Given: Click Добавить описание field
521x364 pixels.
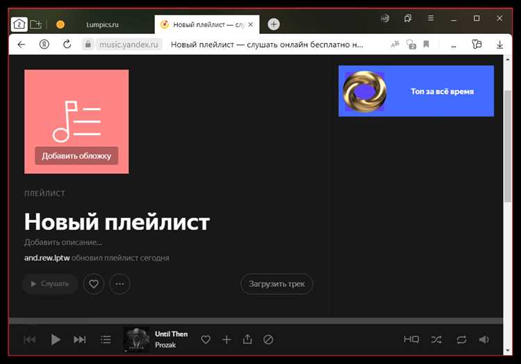Looking at the screenshot, I should coord(63,243).
